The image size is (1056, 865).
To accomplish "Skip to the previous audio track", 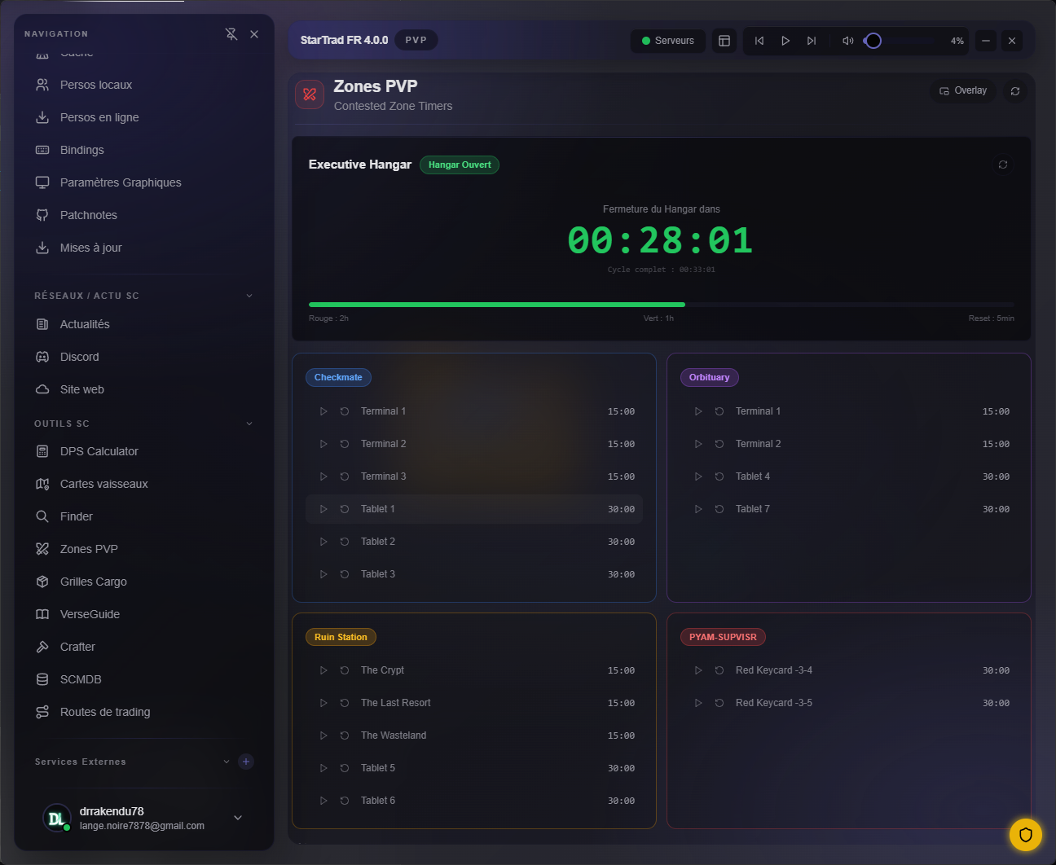I will point(759,41).
